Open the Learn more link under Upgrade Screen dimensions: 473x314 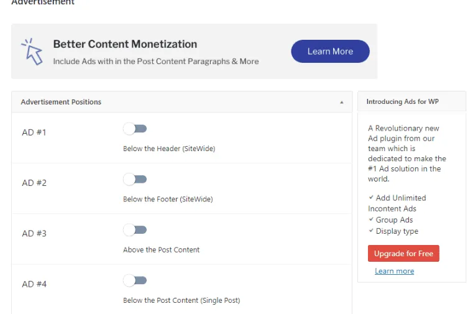pyautogui.click(x=394, y=271)
